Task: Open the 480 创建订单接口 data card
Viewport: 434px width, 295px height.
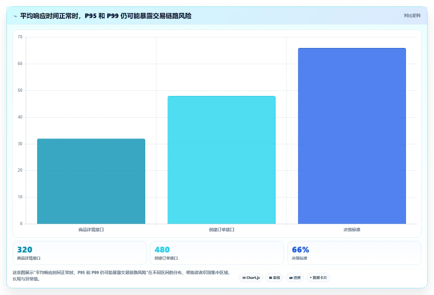Action: [x=217, y=253]
